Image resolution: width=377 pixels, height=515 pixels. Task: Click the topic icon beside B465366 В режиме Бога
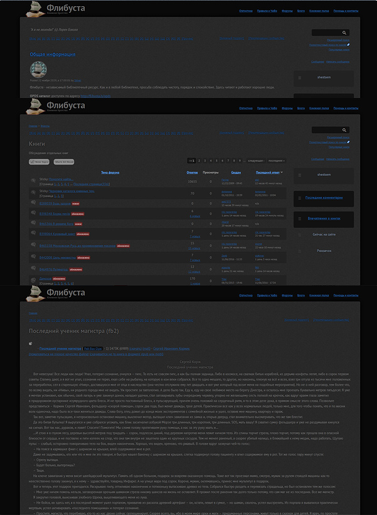pyautogui.click(x=33, y=223)
